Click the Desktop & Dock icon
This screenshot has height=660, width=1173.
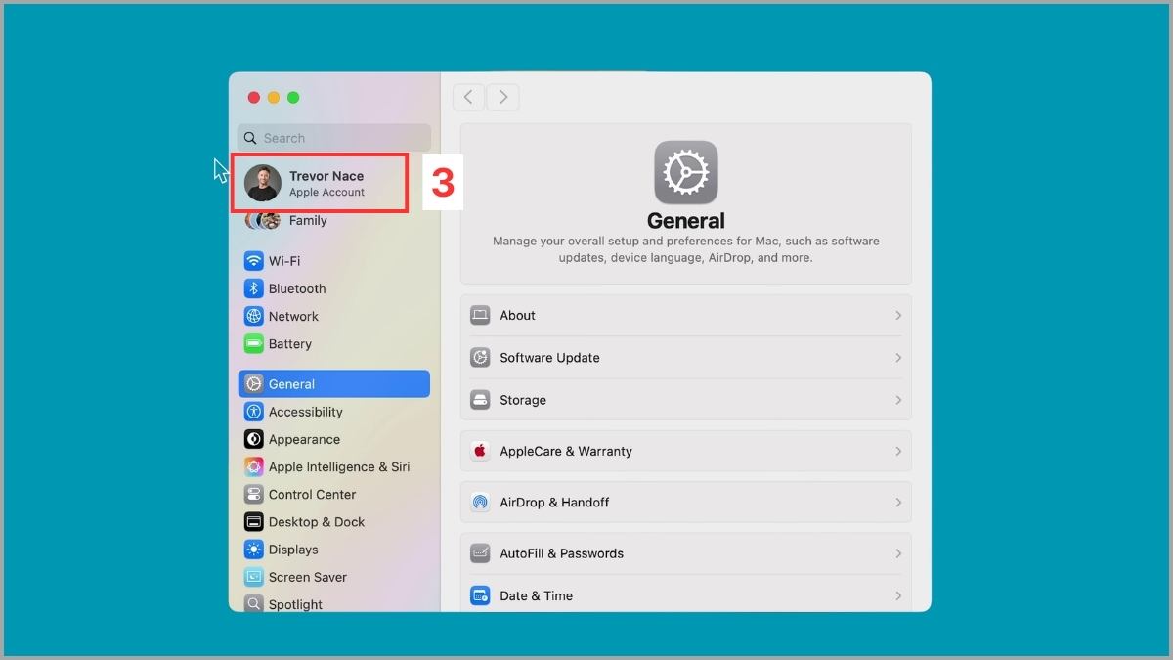coord(254,522)
